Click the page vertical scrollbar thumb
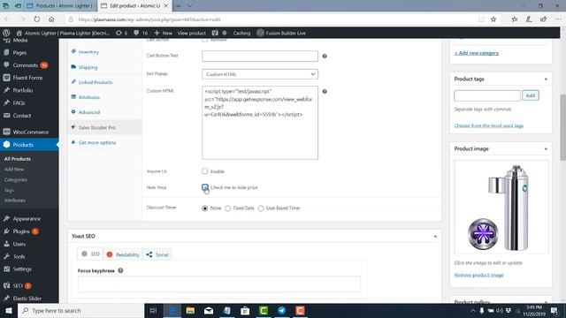This screenshot has height=318, width=566. click(x=562, y=127)
